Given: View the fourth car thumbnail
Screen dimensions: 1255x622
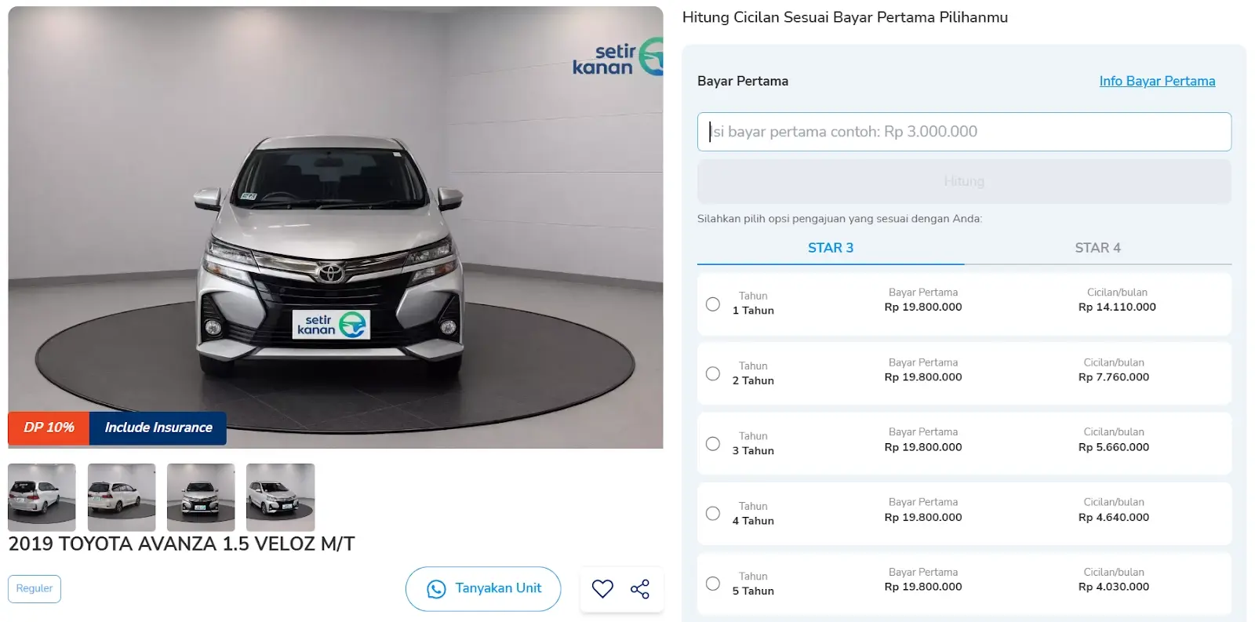Looking at the screenshot, I should tap(280, 497).
